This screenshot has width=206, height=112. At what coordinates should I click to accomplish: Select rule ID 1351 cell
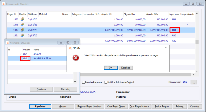16,35
